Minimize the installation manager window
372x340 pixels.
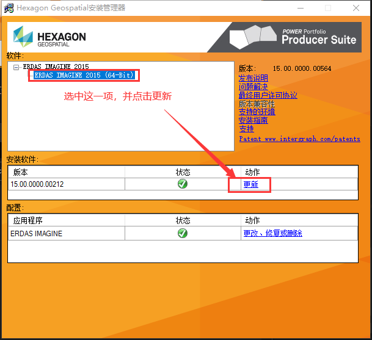pyautogui.click(x=301, y=8)
